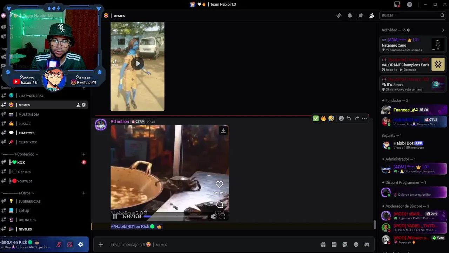
Task: Open Habibi Bot member entry
Action: [413, 145]
